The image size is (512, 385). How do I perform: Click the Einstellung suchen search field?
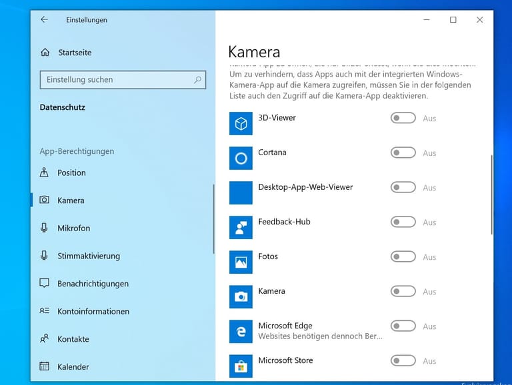click(123, 80)
